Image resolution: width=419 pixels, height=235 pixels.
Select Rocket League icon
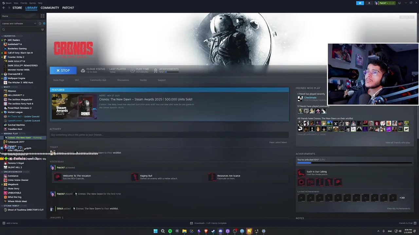click(5, 112)
